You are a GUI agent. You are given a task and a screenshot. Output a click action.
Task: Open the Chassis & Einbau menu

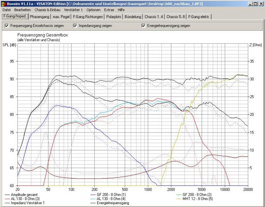(x=47, y=10)
